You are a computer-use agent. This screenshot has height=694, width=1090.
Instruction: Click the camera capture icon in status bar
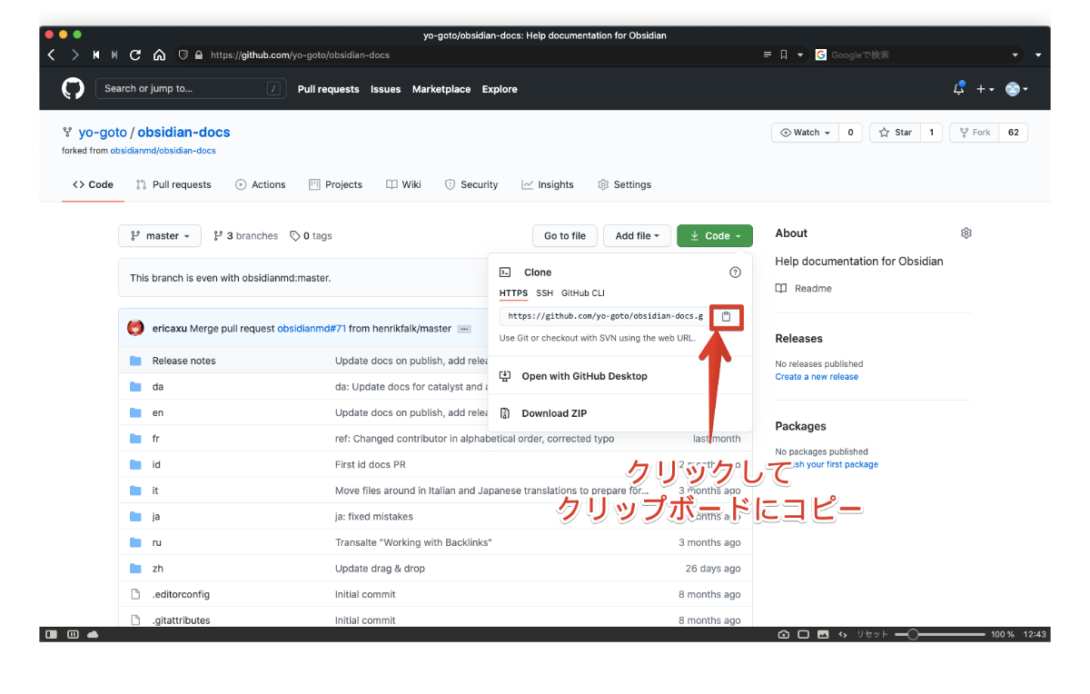pos(784,634)
